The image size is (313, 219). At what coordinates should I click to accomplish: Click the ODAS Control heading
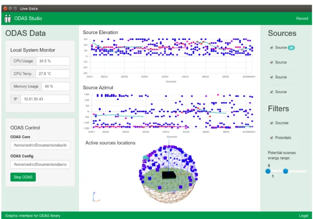tap(25, 128)
